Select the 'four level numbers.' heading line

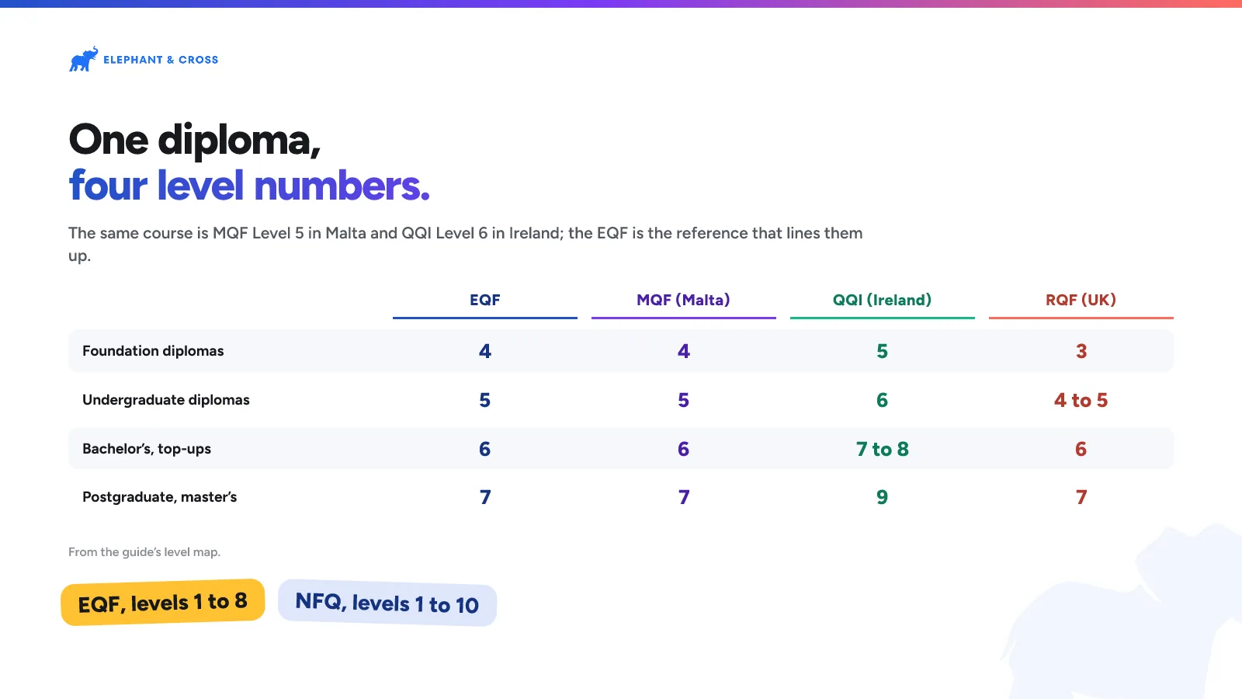249,186
